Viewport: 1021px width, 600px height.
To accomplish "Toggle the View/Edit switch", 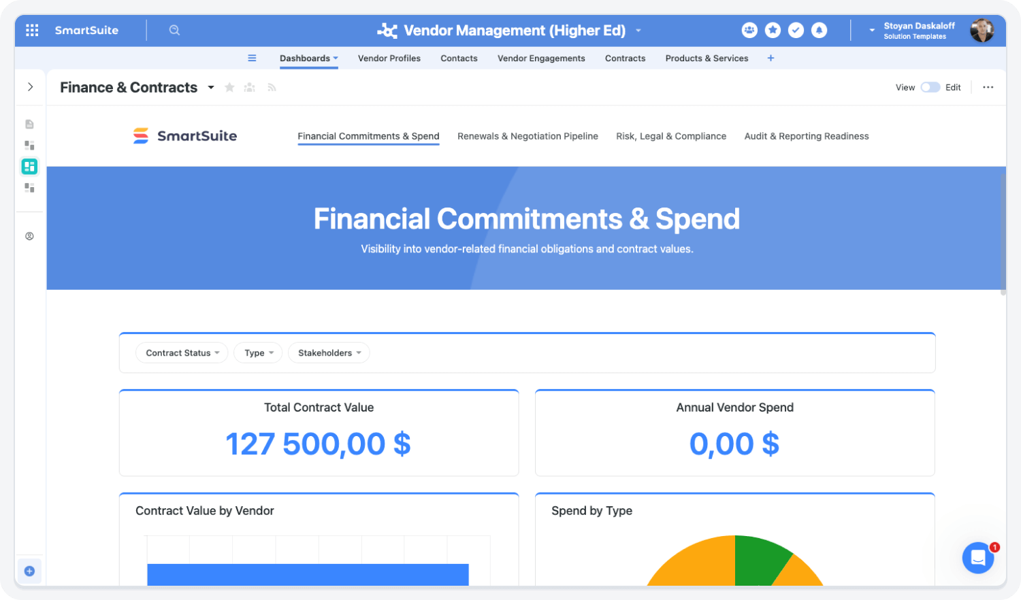I will click(930, 87).
